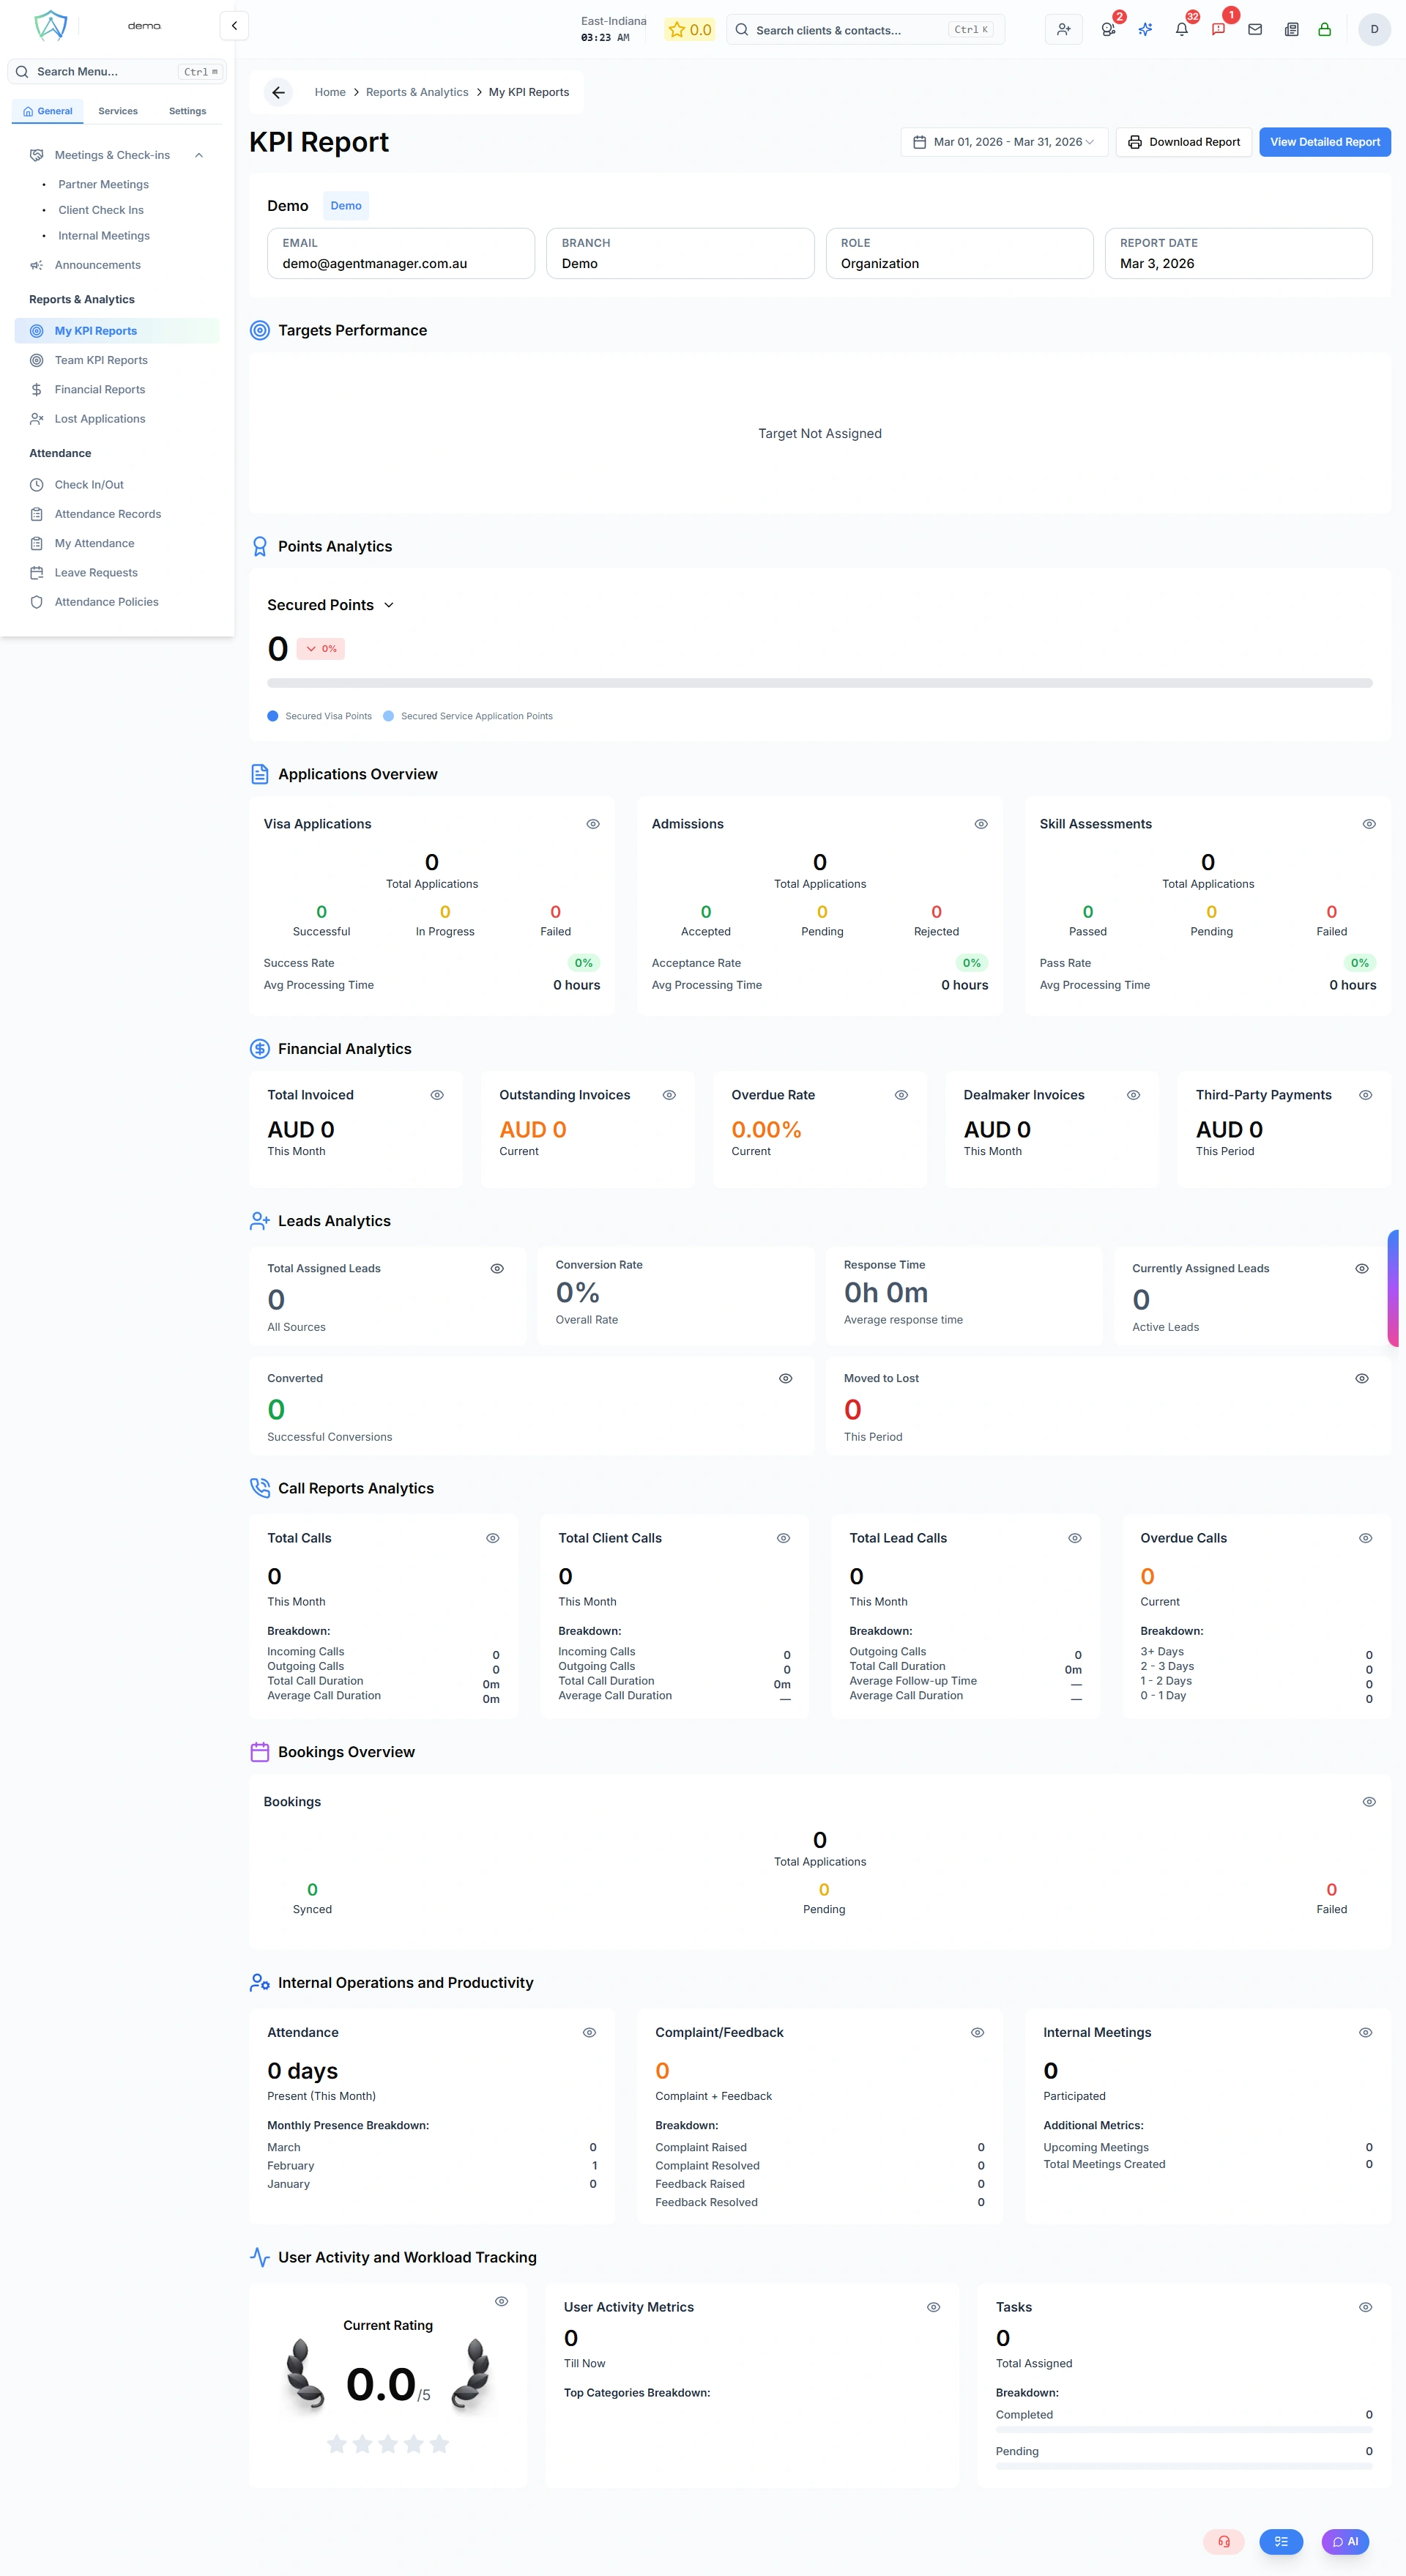Viewport: 1406px width, 2576px height.
Task: Open the red alert message icon
Action: pos(1218,30)
